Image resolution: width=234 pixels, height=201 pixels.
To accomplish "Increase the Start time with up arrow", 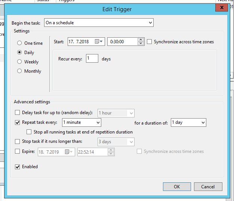I will [x=141, y=40].
